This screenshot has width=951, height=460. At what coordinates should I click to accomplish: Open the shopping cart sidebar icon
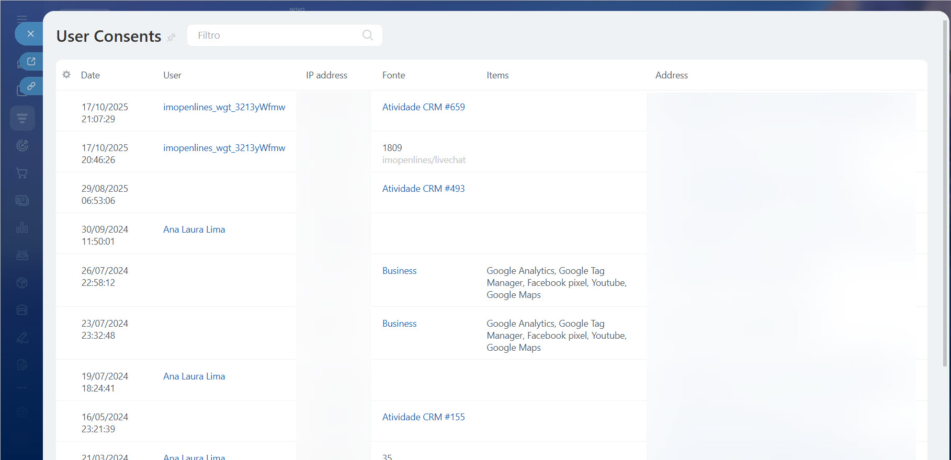click(22, 173)
